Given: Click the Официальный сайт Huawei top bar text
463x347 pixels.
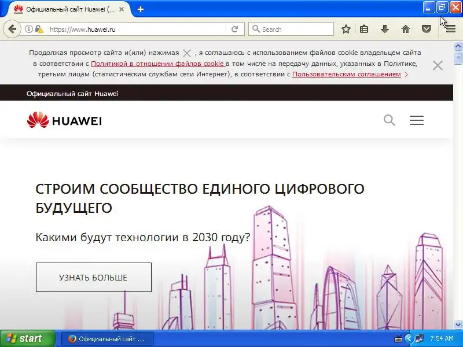Looking at the screenshot, I should (72, 94).
